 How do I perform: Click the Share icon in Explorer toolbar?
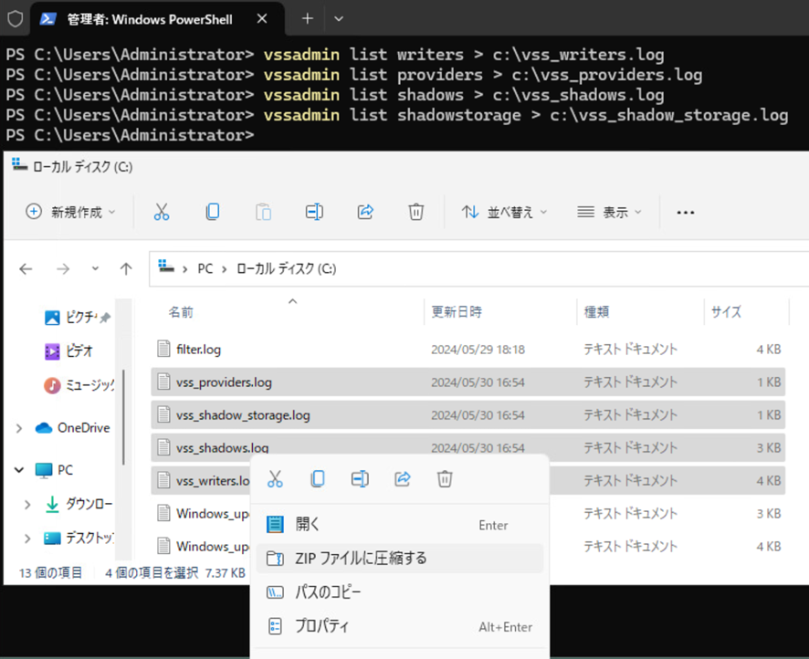[x=365, y=212]
